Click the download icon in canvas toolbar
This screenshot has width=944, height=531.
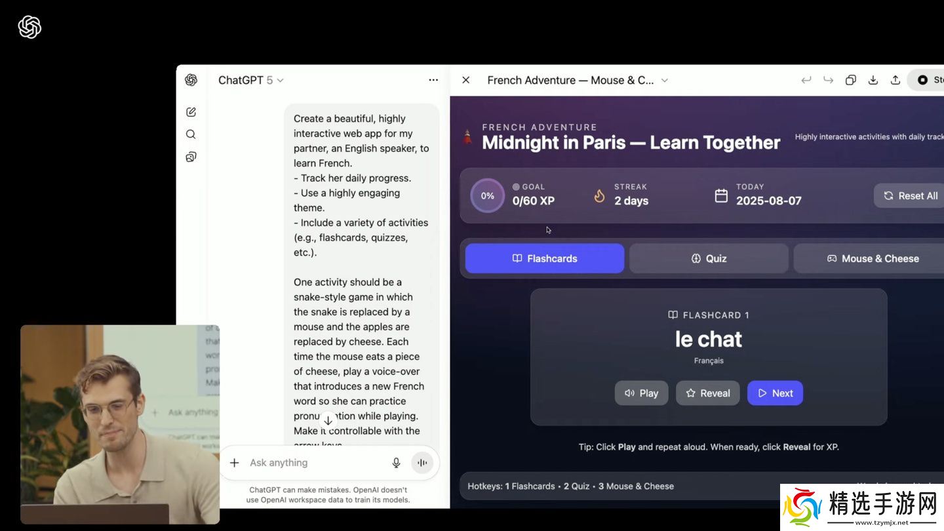873,80
